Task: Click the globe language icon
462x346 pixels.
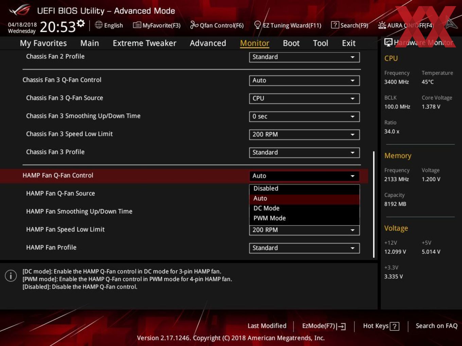Action: 99,25
